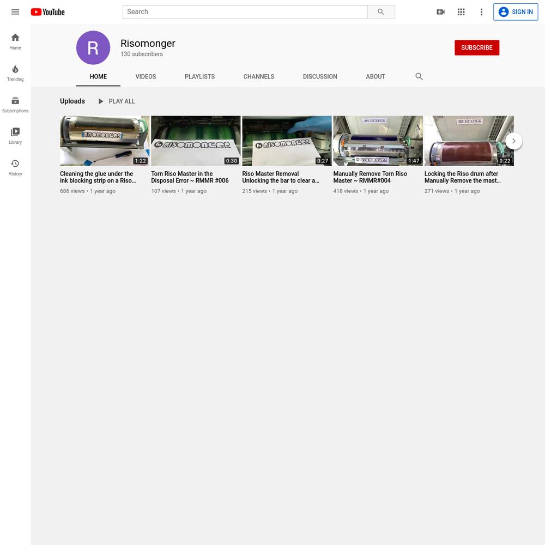The width and height of the screenshot is (545, 545).
Task: Open Subscriptions in the sidebar
Action: [15, 105]
